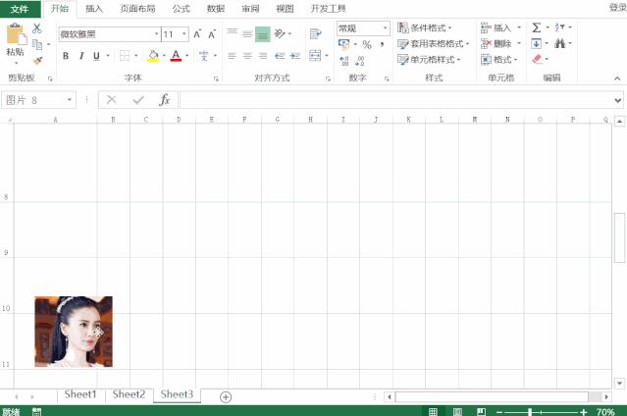The image size is (627, 416).
Task: Increase font size with larger A
Action: pyautogui.click(x=197, y=34)
